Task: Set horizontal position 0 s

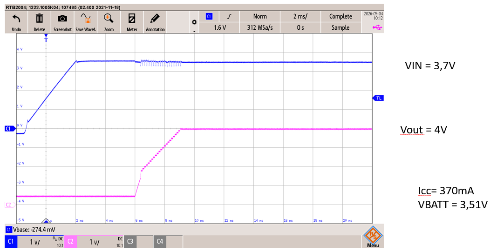Action: coord(300,27)
